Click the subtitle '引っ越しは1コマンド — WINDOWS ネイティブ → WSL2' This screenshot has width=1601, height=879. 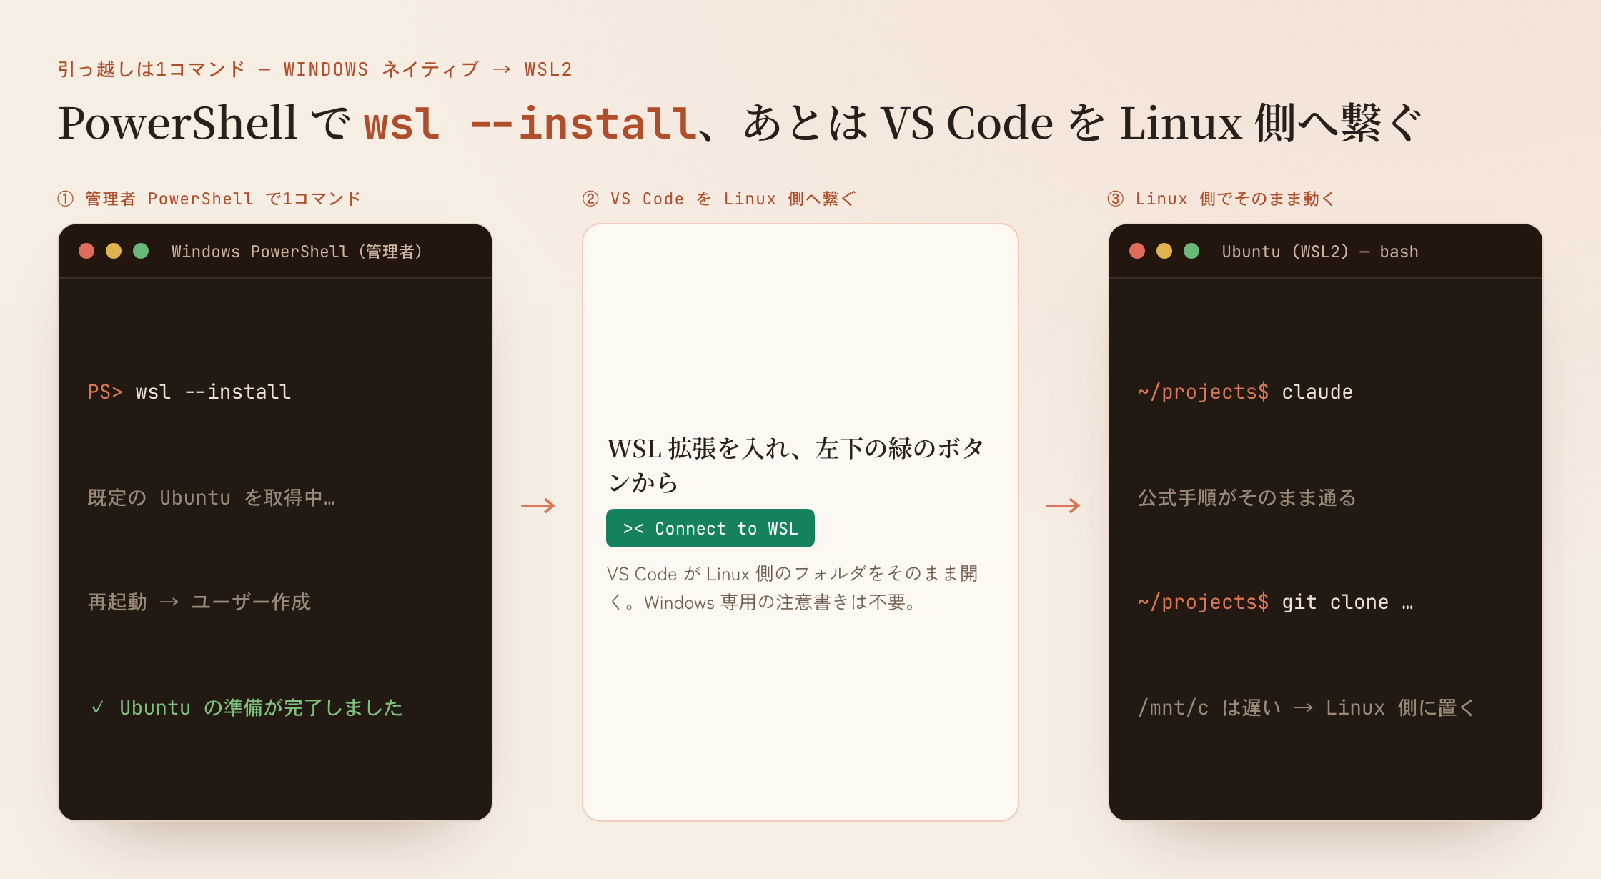tap(315, 69)
